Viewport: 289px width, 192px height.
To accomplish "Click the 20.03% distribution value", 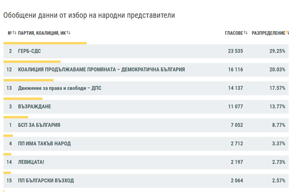I will (277, 70).
